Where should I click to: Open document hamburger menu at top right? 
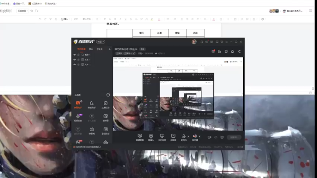pyautogui.click(x=311, y=11)
